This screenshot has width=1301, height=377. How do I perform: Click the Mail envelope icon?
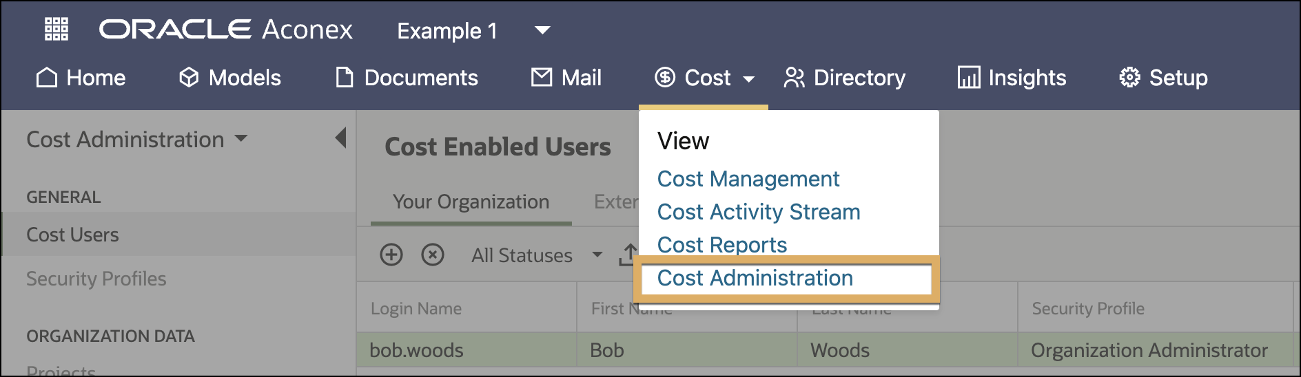coord(542,77)
